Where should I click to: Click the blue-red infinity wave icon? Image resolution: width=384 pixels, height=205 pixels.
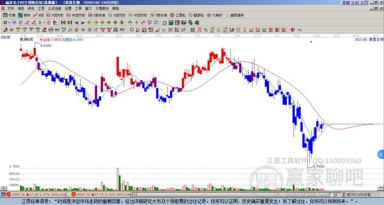point(300,30)
